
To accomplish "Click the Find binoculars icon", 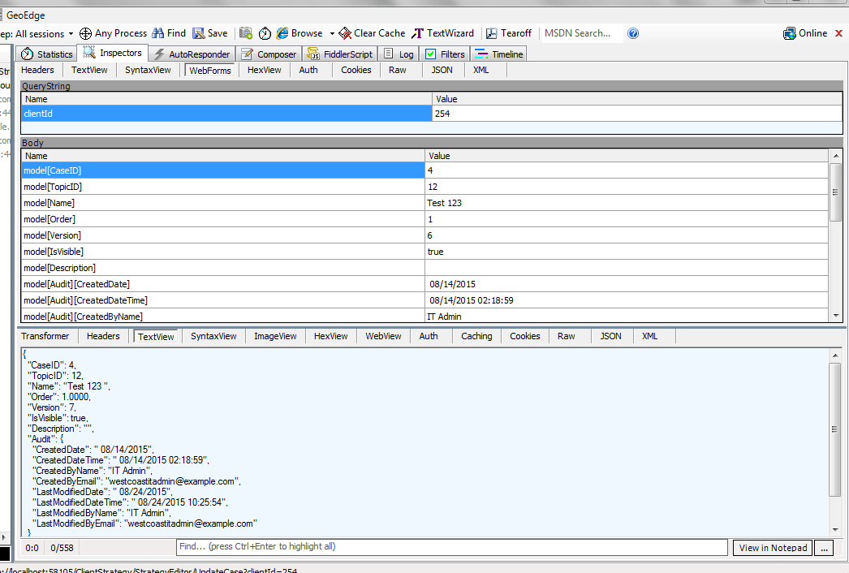I will pyautogui.click(x=157, y=33).
